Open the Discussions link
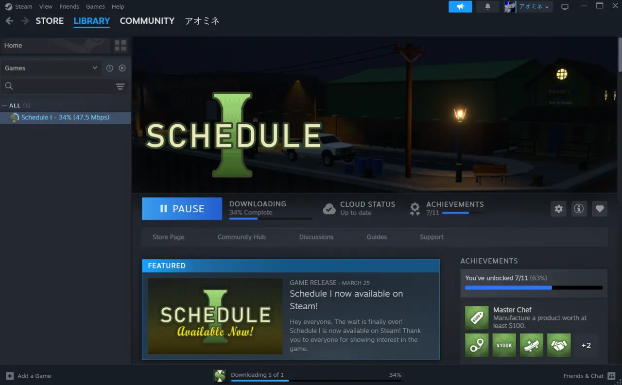This screenshot has height=385, width=622. [x=316, y=237]
